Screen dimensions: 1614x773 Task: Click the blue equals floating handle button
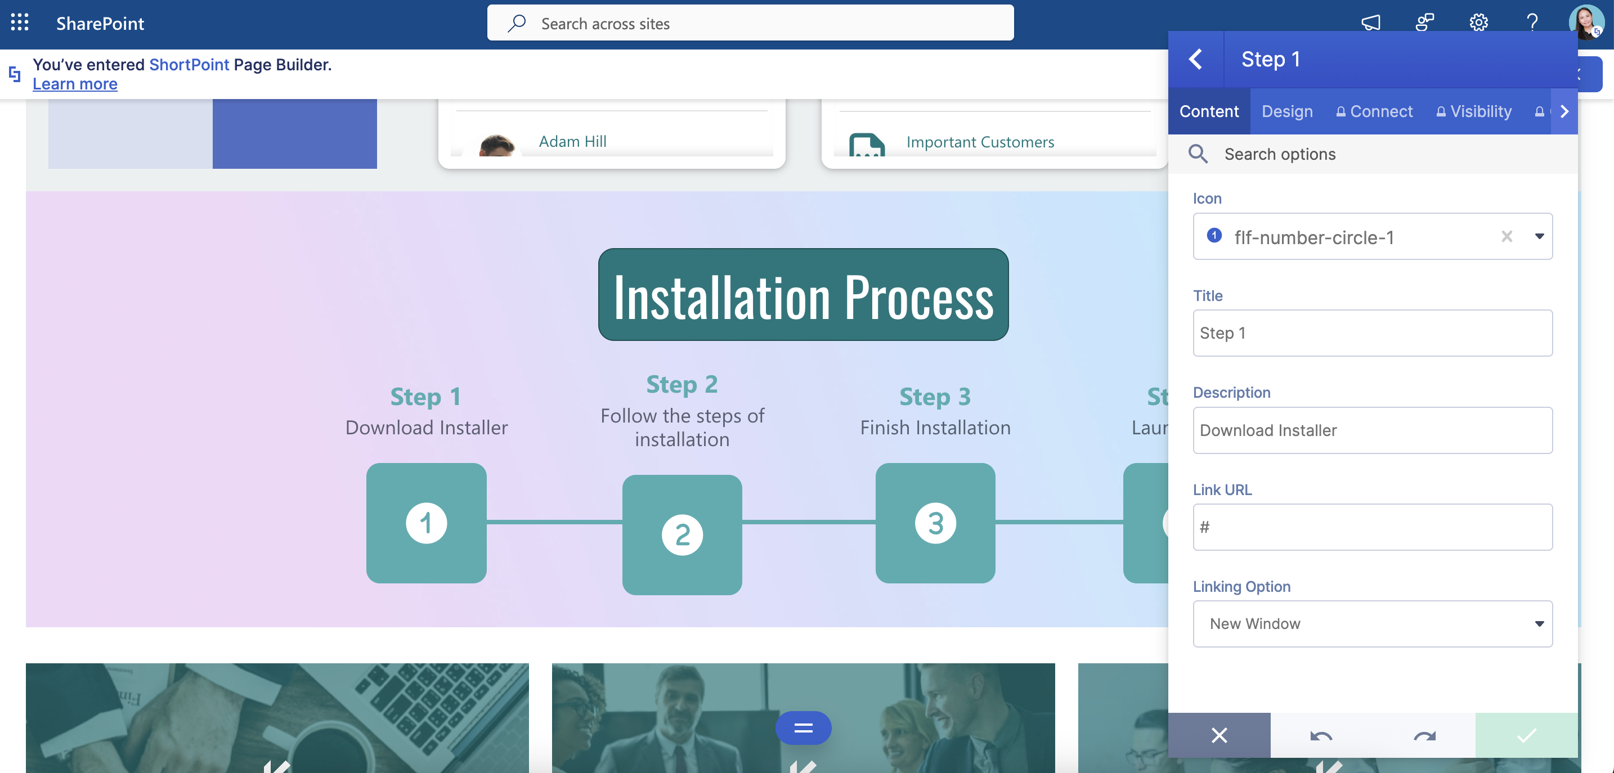[802, 728]
